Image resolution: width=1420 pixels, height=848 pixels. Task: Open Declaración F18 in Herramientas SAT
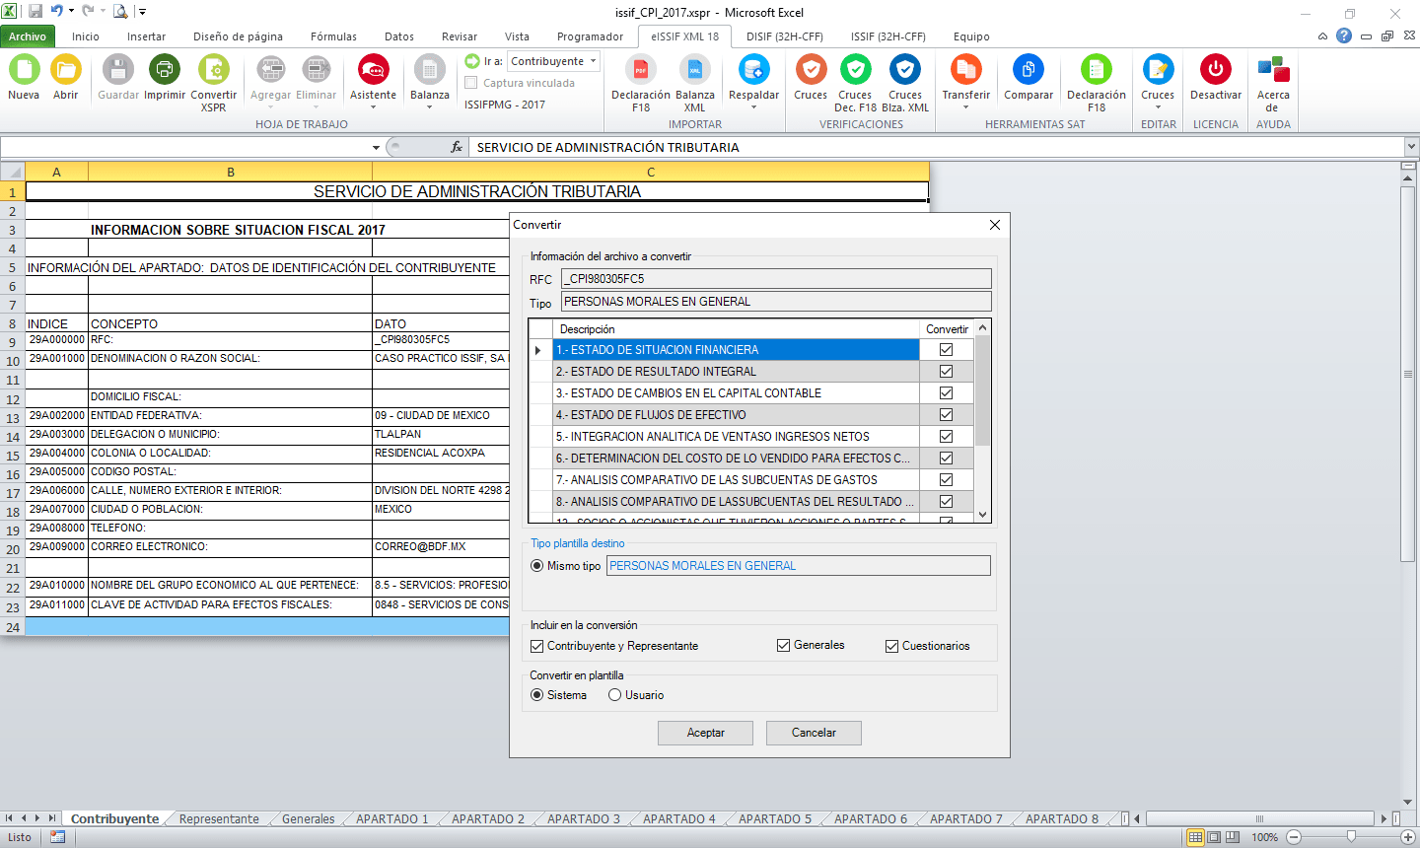point(1097,70)
